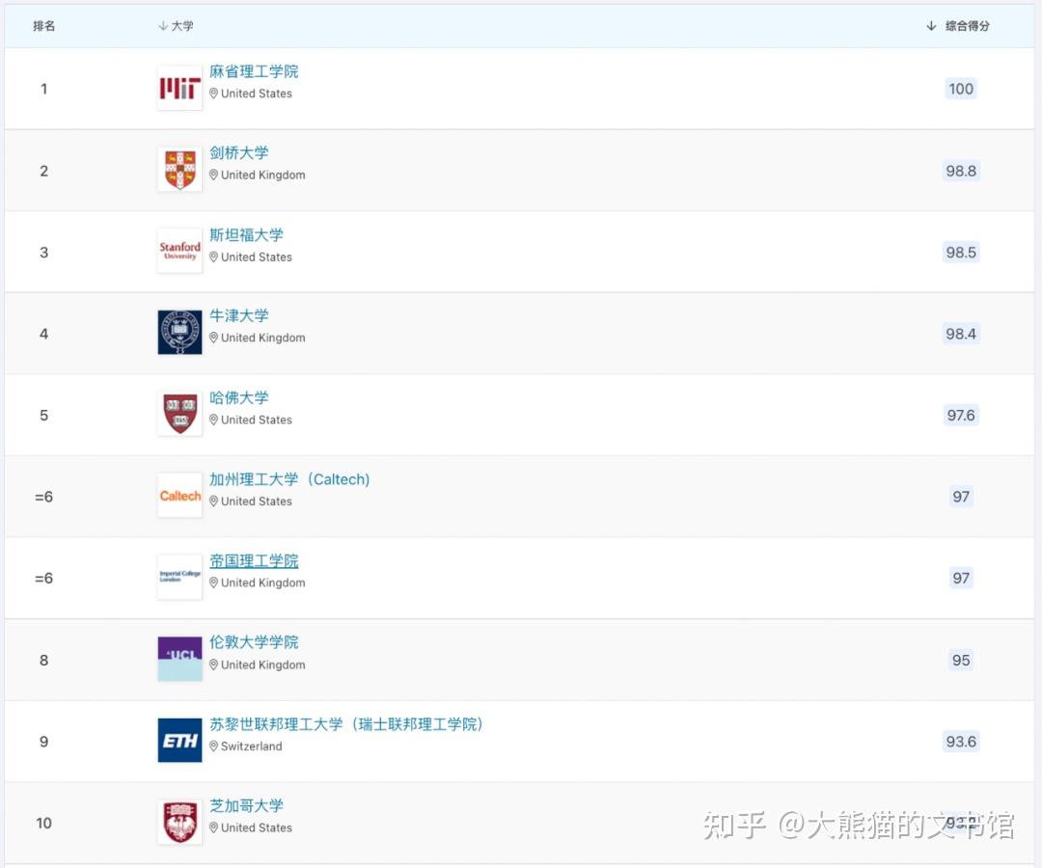
Task: Click the ETH Zurich logo
Action: (x=179, y=740)
